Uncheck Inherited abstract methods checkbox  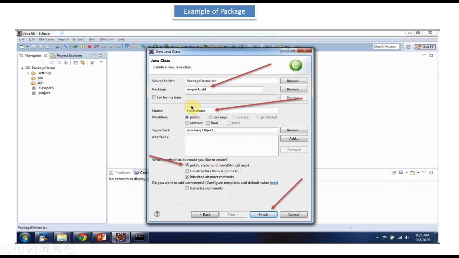tap(187, 177)
